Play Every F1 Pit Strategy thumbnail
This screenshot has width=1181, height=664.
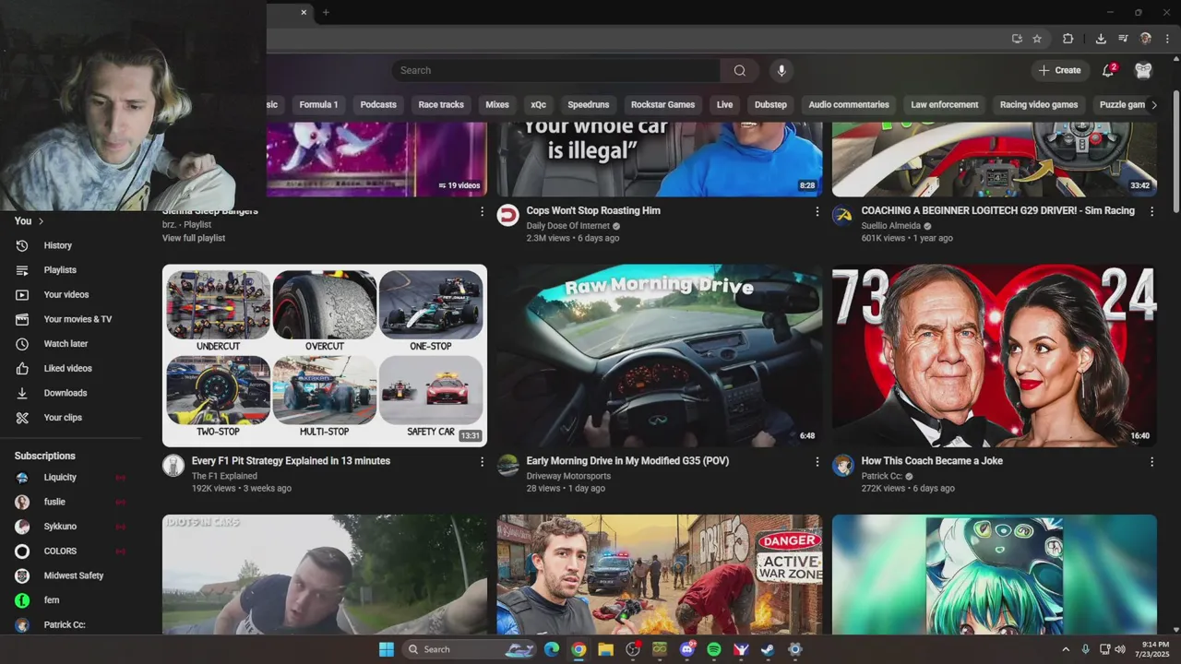pyautogui.click(x=325, y=356)
